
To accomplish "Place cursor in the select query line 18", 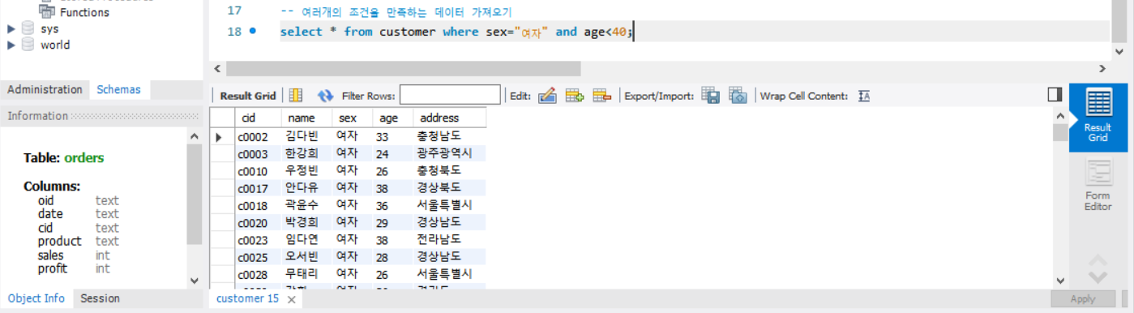I will (457, 32).
